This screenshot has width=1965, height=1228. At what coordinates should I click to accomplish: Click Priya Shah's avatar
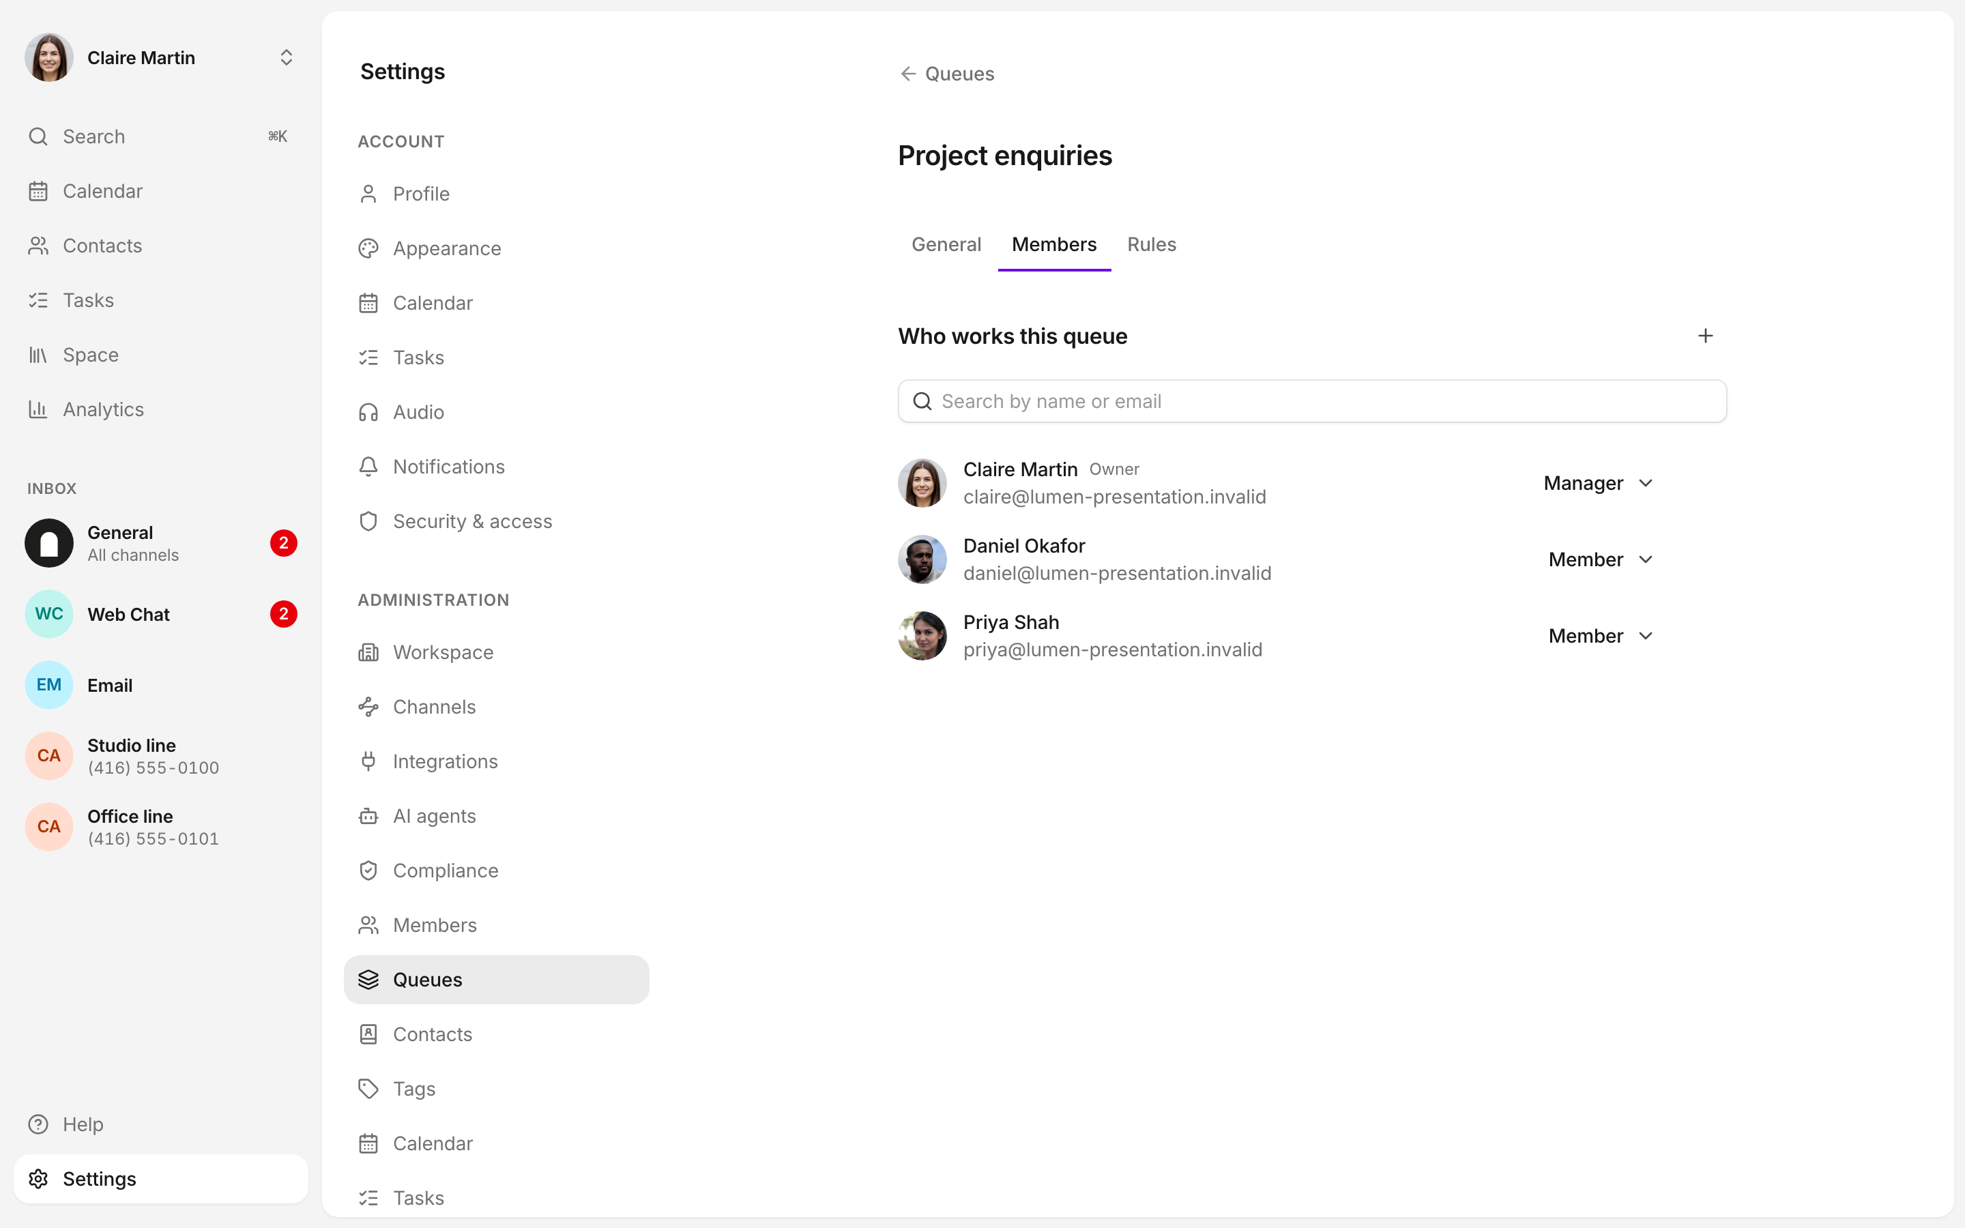click(922, 636)
